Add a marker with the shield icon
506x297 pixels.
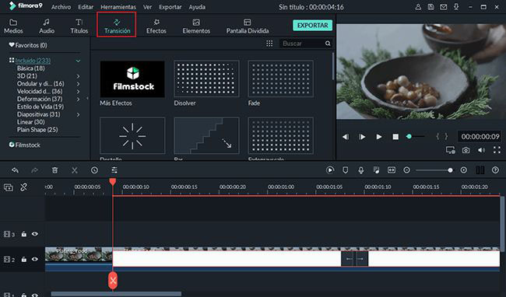click(x=346, y=170)
